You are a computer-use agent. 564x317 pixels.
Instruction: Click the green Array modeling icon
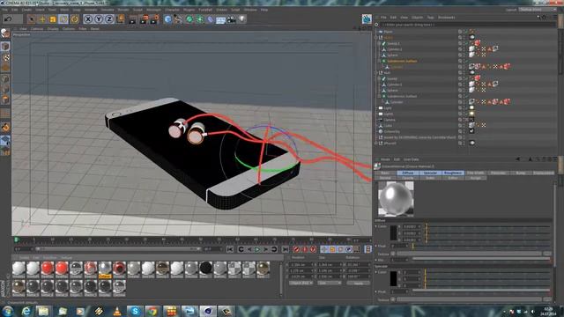click(x=200, y=19)
